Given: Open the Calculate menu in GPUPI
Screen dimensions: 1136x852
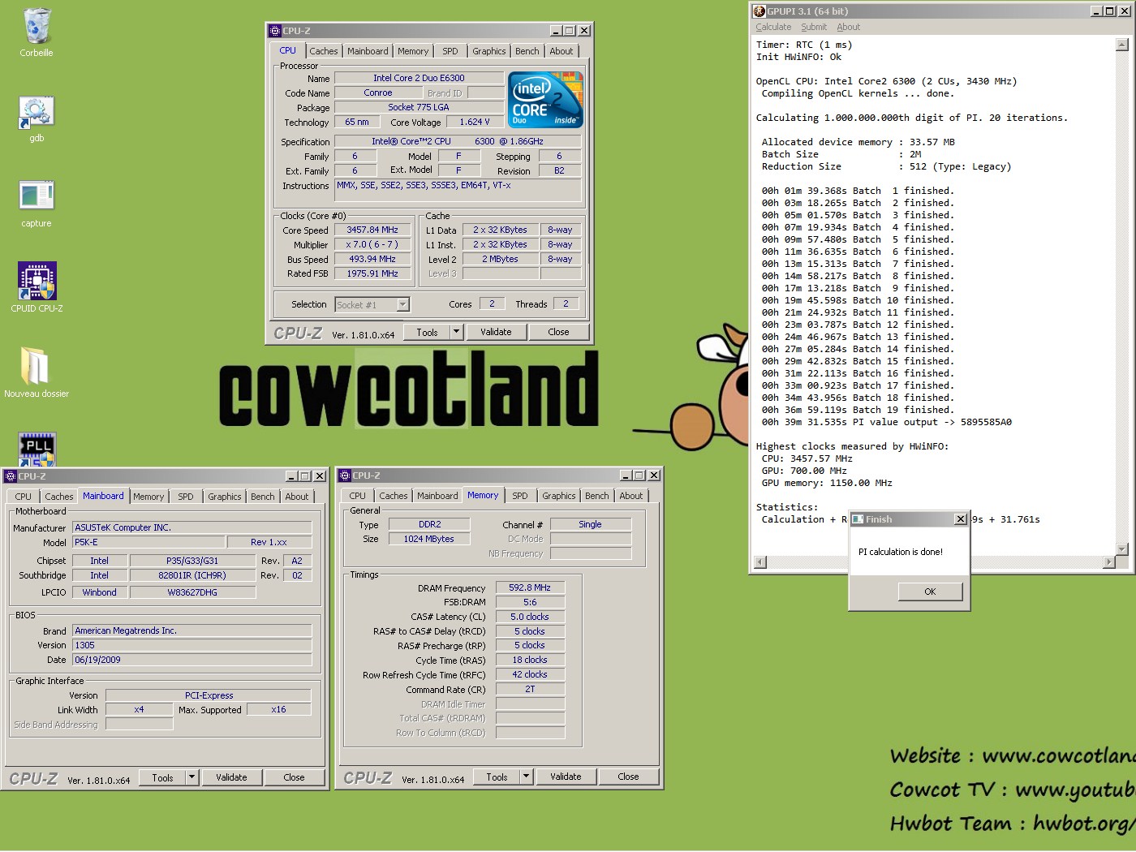Looking at the screenshot, I should pos(773,27).
